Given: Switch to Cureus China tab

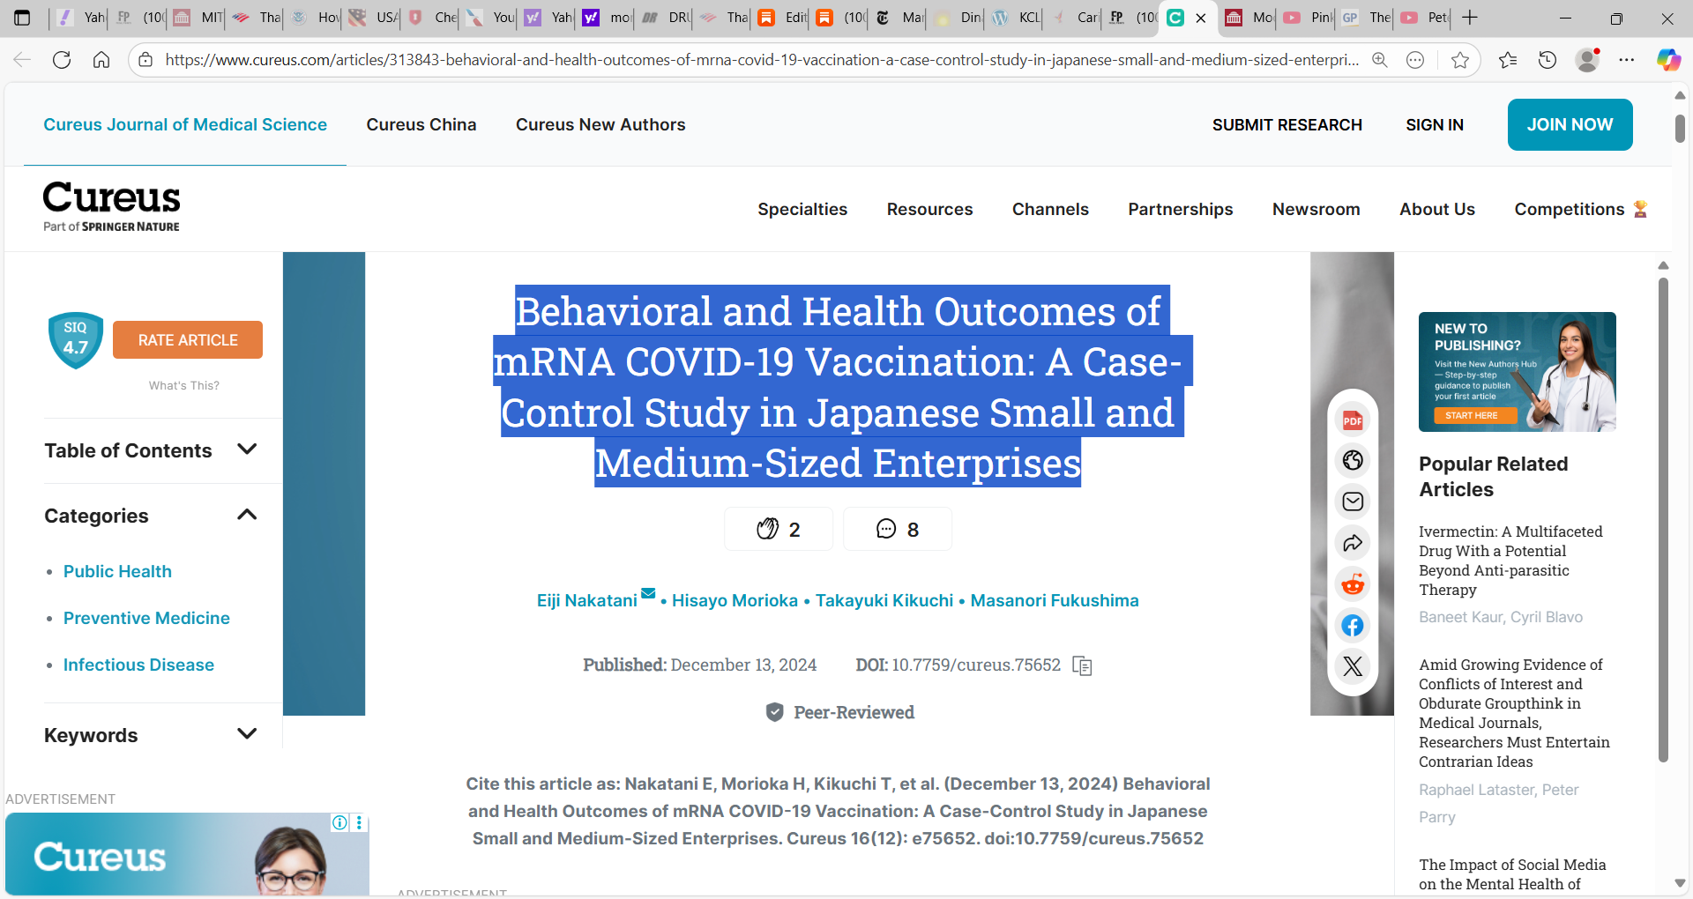Looking at the screenshot, I should point(421,124).
